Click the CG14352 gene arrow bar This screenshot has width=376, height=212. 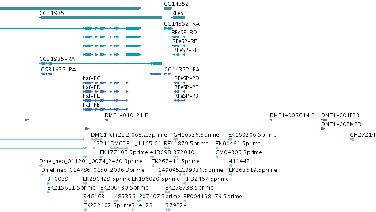tap(168, 8)
